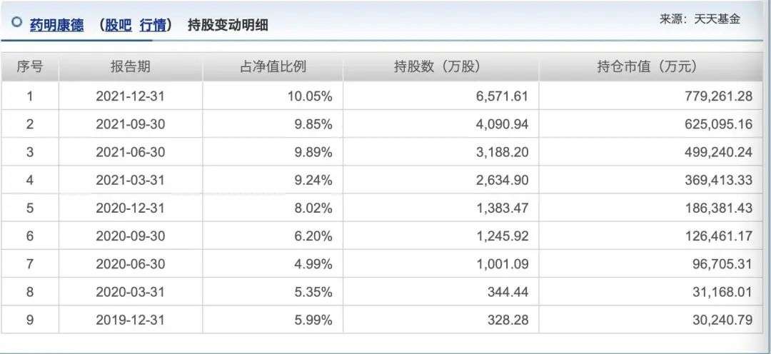Click the 10.05% net value ratio cell
The width and height of the screenshot is (771, 354).
coord(273,96)
